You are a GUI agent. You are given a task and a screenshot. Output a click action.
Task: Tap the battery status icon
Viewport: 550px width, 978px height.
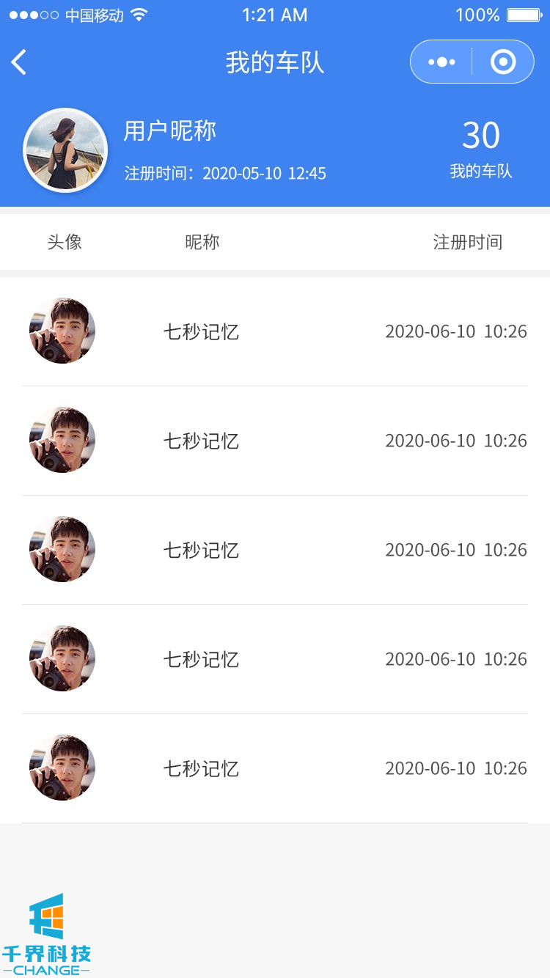point(524,15)
